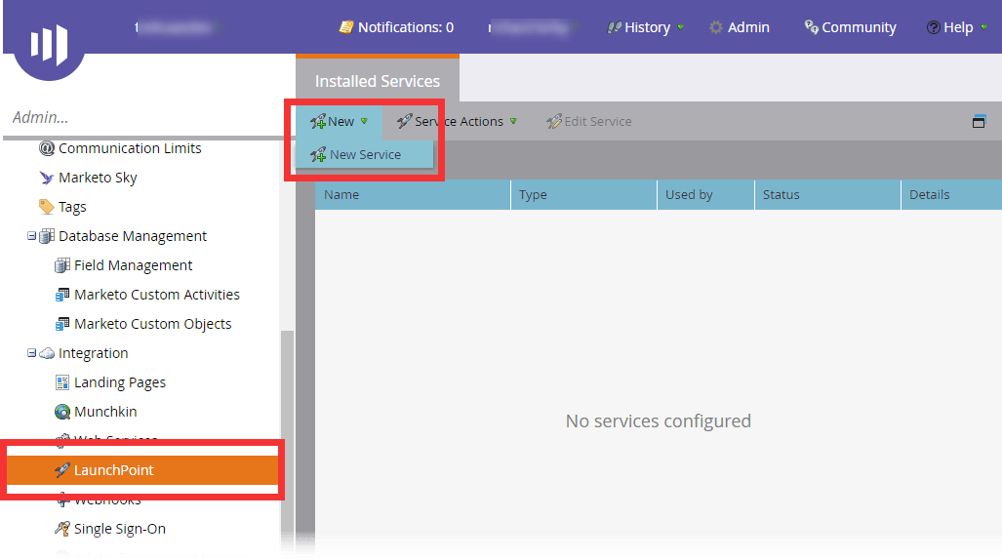Sort by the Type column header
This screenshot has height=560, width=1002.
coord(583,195)
